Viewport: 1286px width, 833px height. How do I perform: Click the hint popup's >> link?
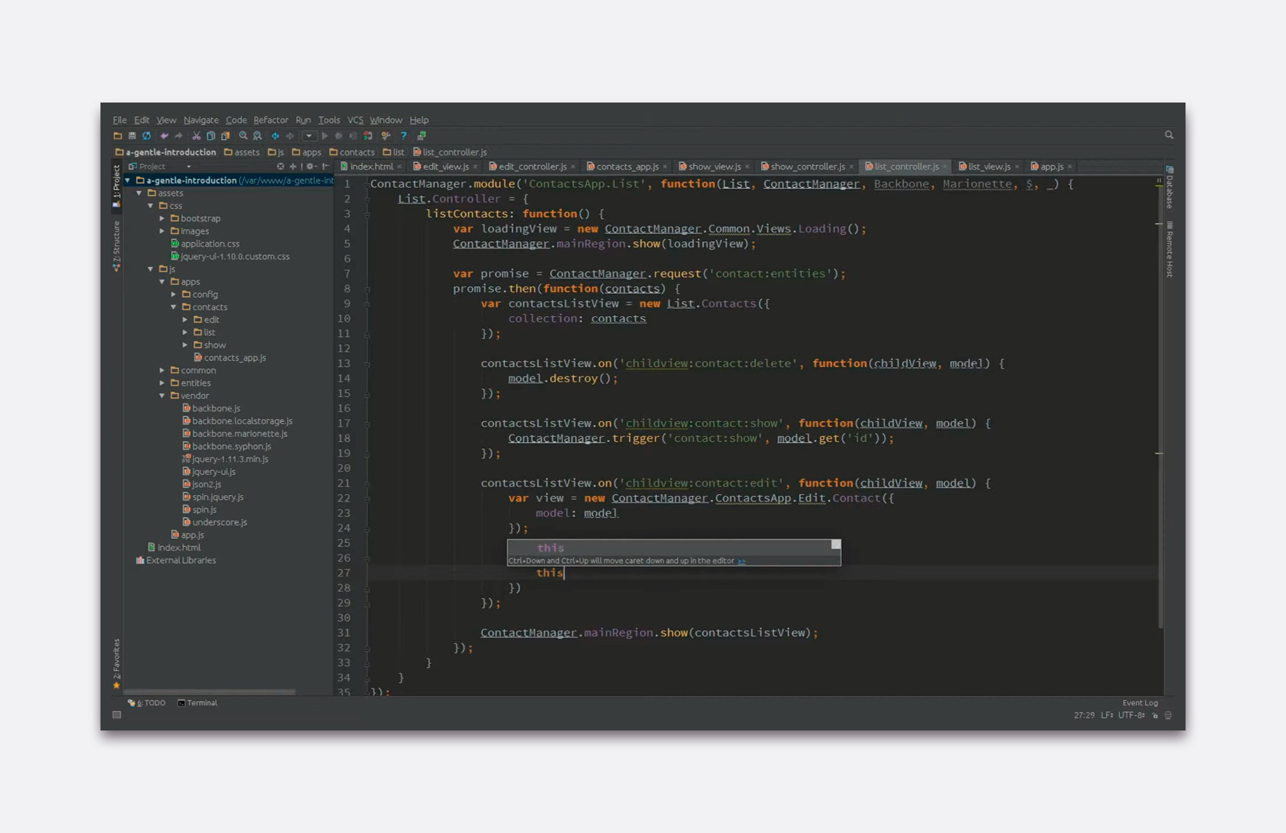pos(741,561)
